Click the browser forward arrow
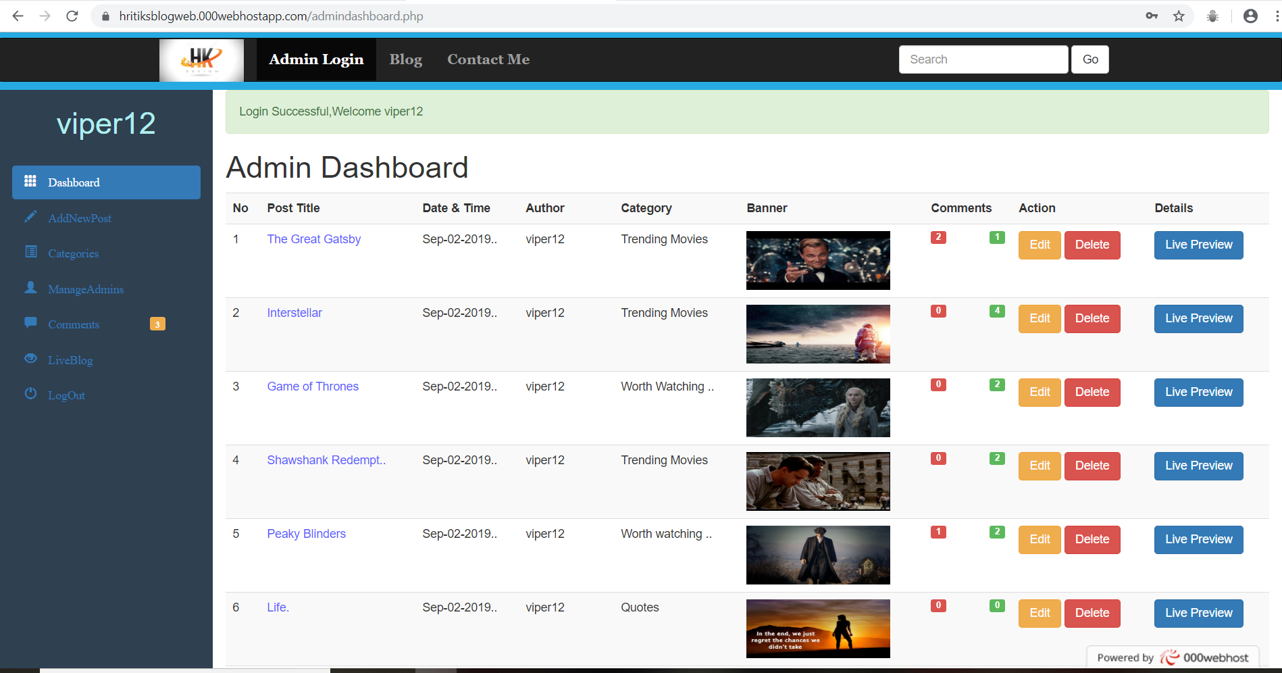 45,16
